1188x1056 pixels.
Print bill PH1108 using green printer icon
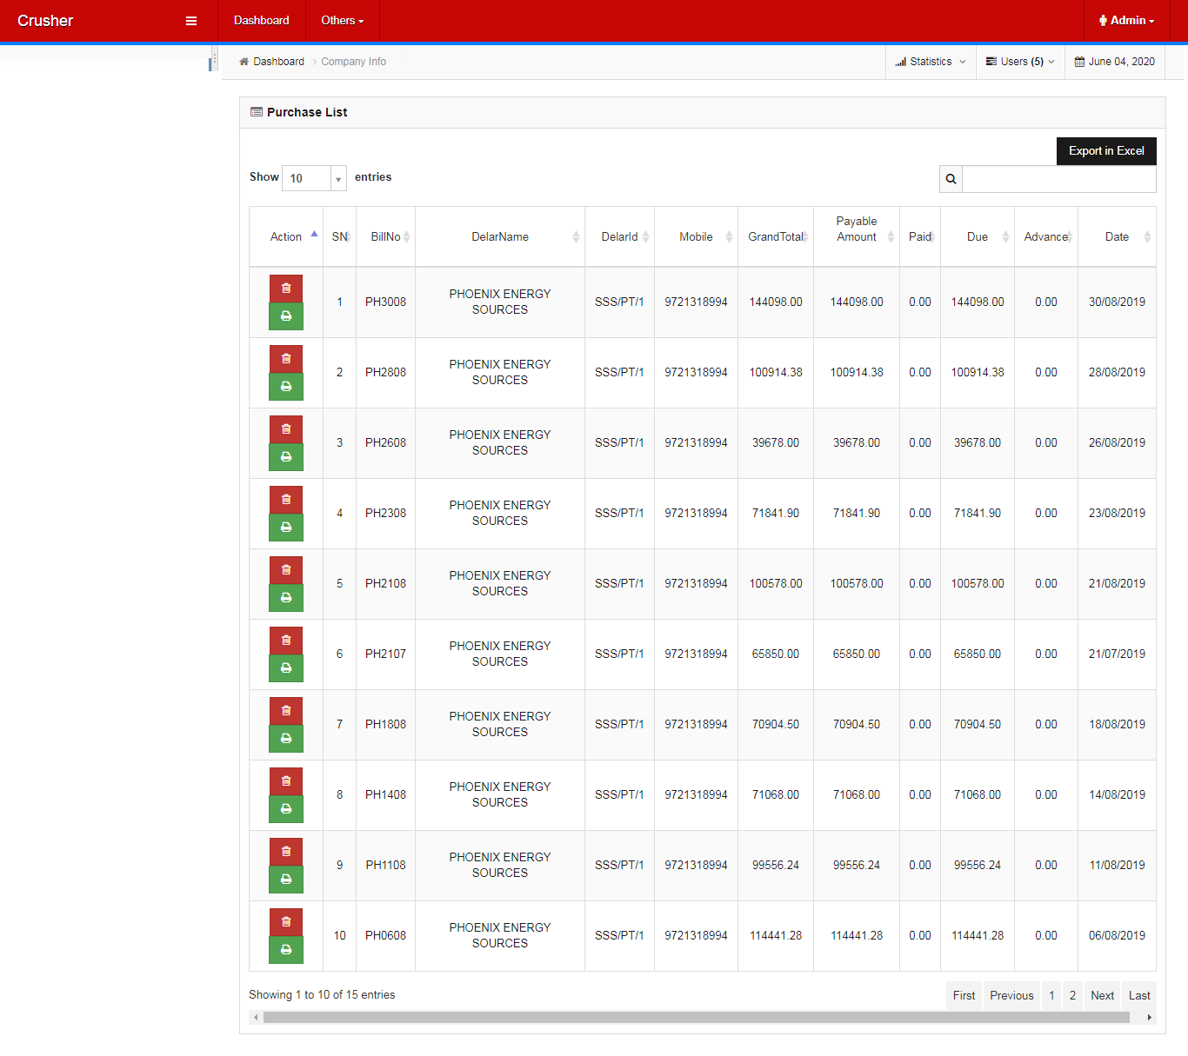click(x=286, y=880)
